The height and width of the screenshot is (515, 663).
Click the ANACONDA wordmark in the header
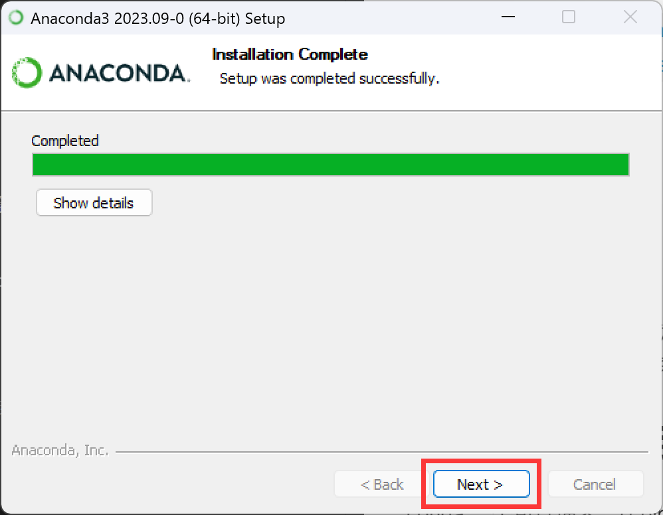120,73
